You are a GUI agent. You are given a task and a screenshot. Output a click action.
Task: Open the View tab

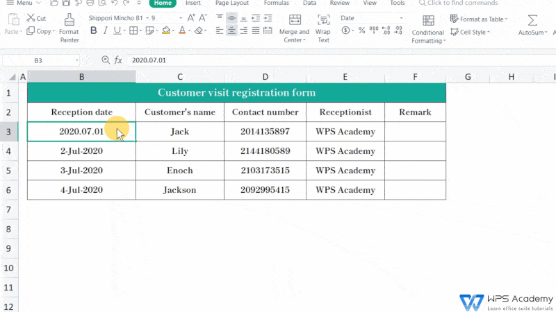(370, 3)
